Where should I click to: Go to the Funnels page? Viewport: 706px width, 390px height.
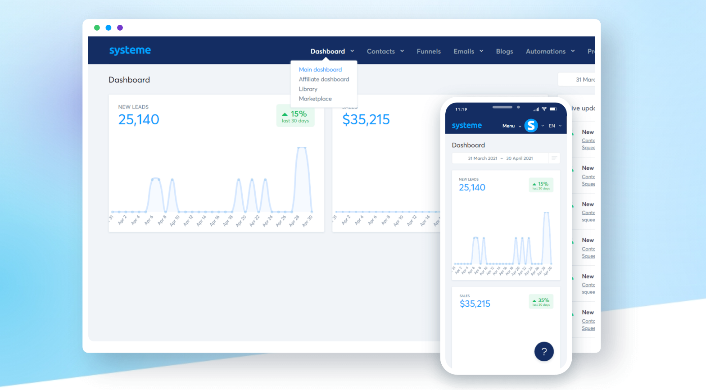point(429,51)
